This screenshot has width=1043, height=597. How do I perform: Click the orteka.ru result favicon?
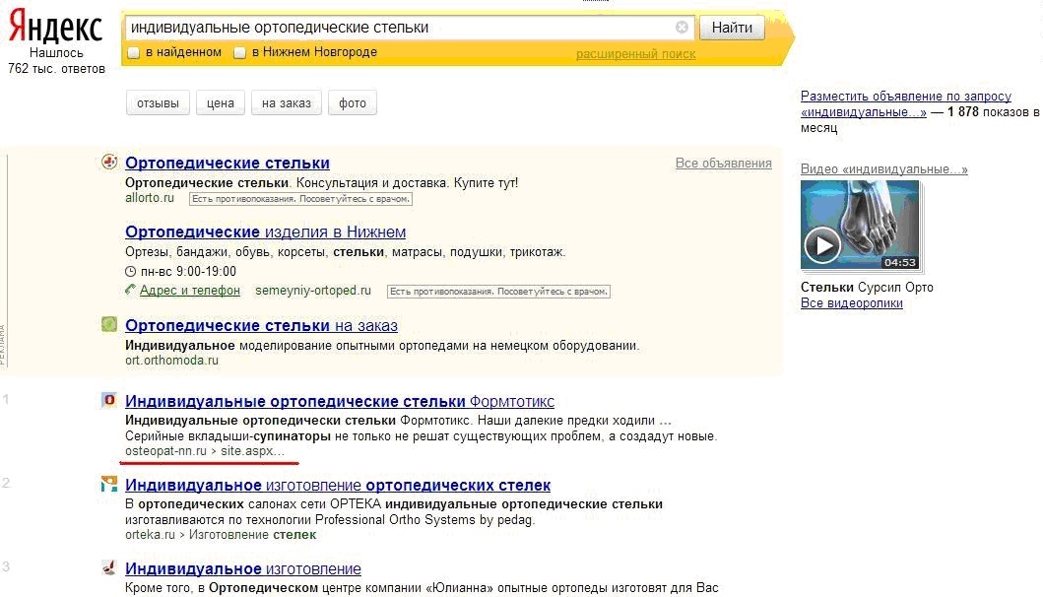[109, 484]
